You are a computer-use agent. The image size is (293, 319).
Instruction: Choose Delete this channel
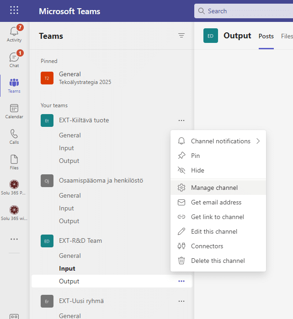tap(218, 261)
